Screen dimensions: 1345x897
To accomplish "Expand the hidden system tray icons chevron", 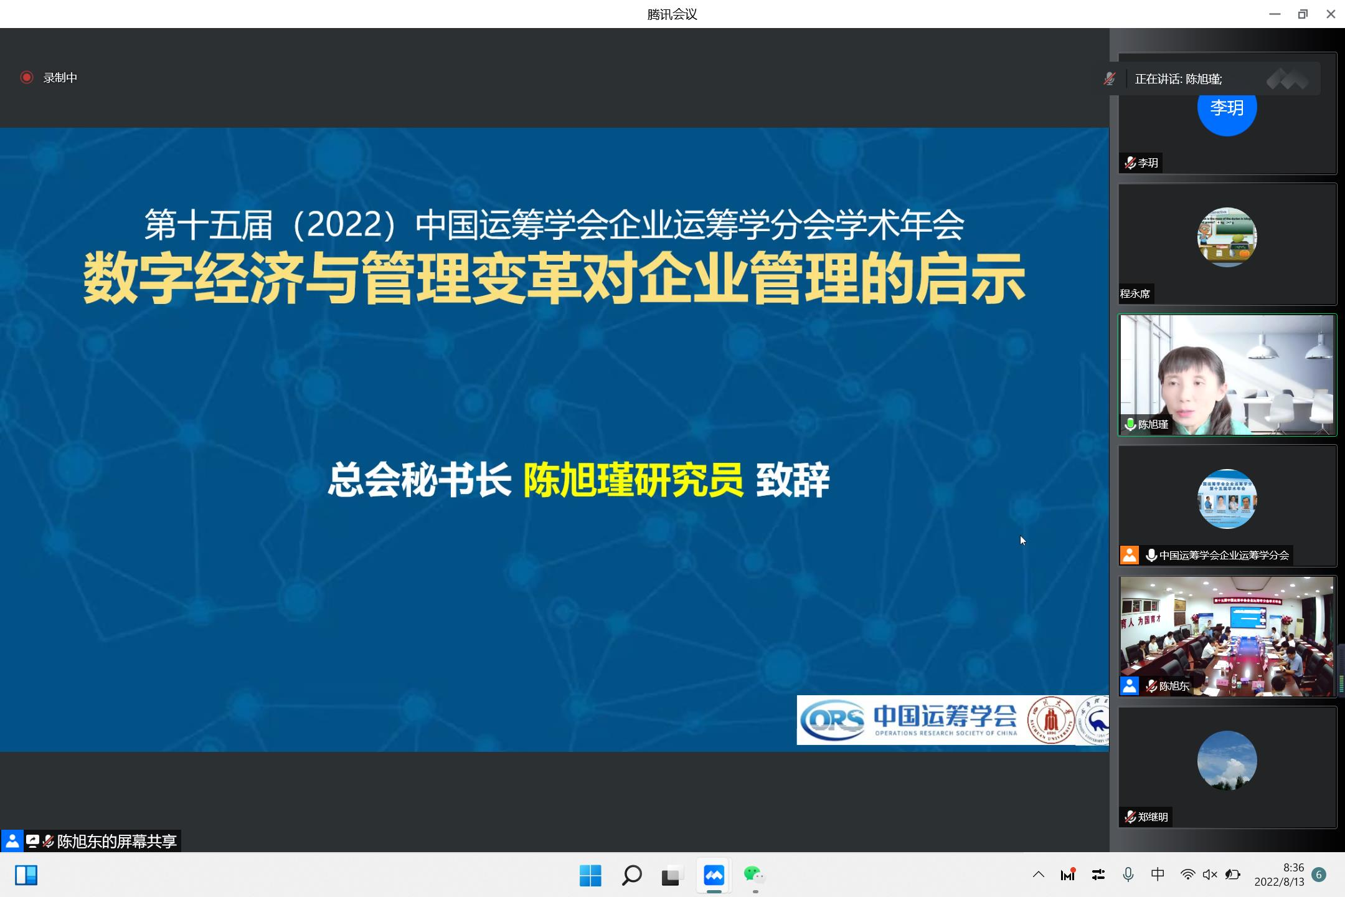I will (x=1038, y=875).
